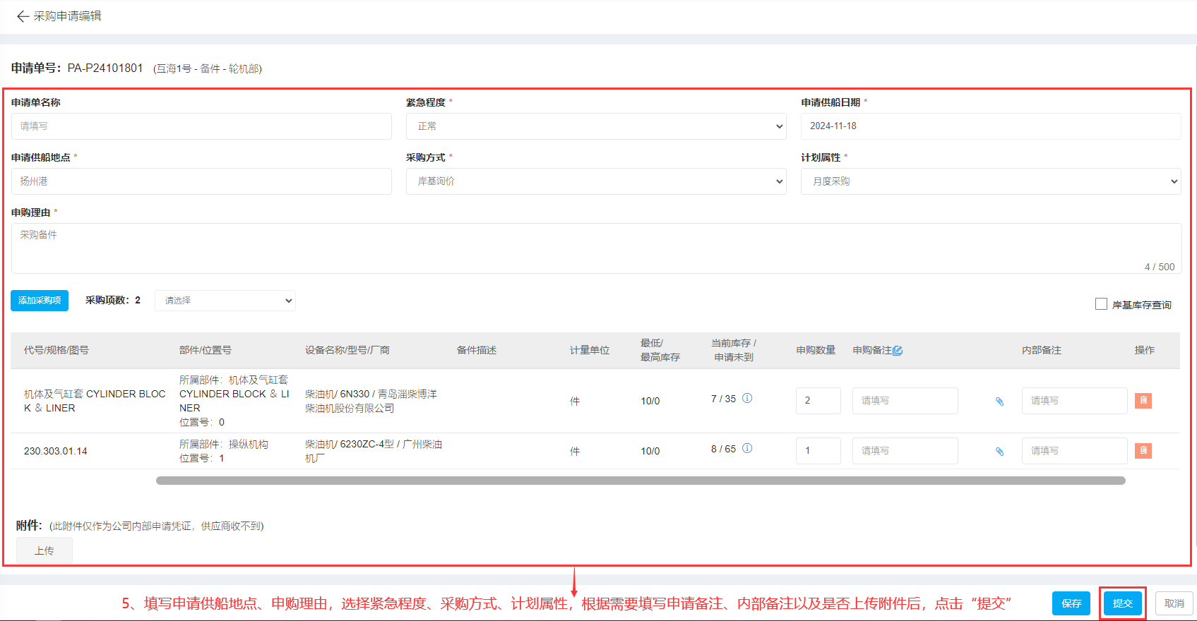Show stock info icon next to 7 / 35

tap(747, 398)
